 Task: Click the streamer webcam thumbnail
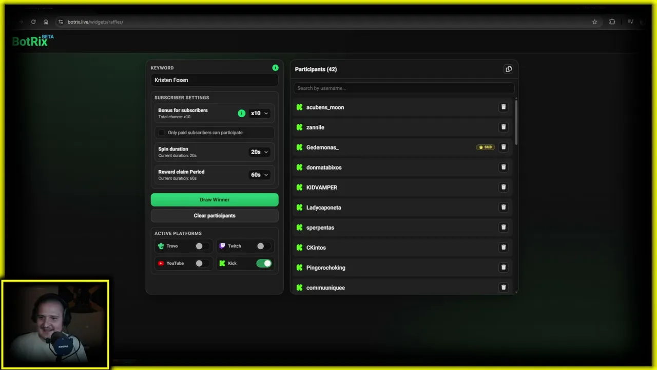pos(55,324)
